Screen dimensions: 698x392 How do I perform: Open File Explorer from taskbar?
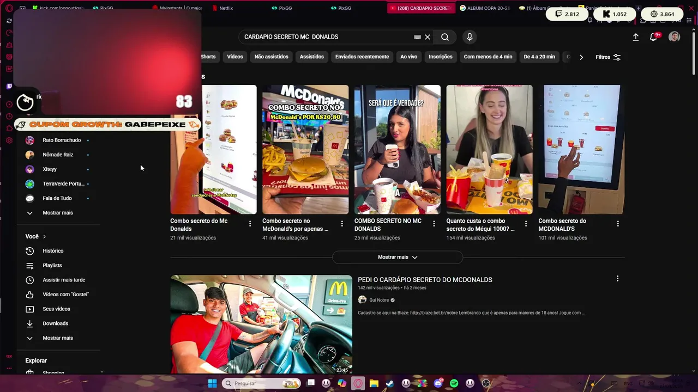coord(374,383)
